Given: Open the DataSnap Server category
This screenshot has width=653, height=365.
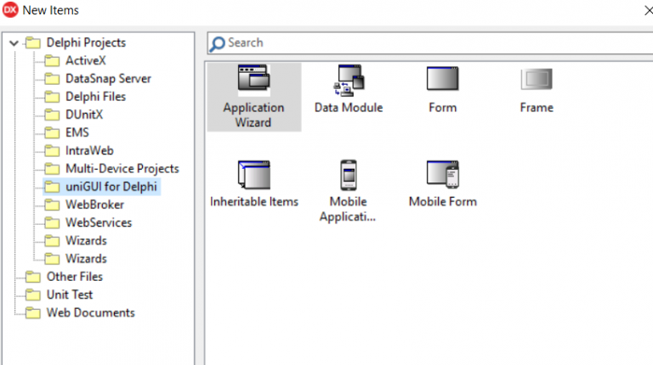Looking at the screenshot, I should pos(108,78).
